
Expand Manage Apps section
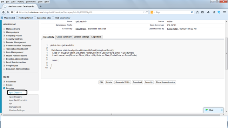click(x=4, y=32)
